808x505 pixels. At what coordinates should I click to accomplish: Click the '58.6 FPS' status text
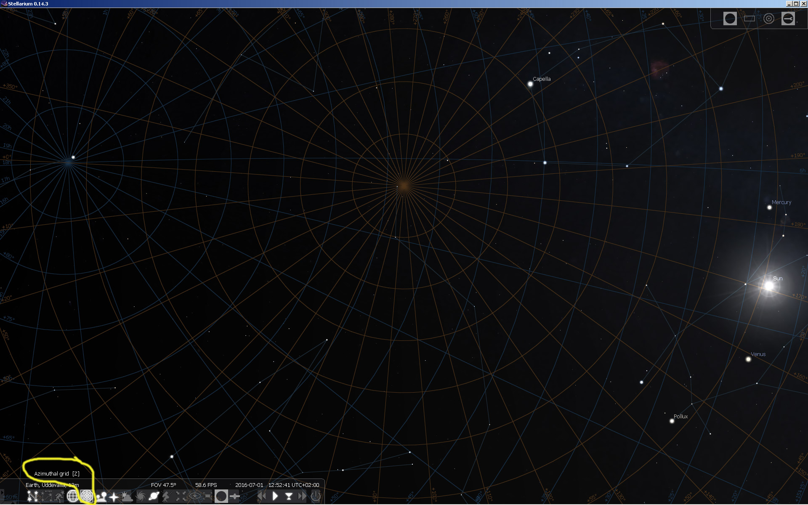click(206, 485)
